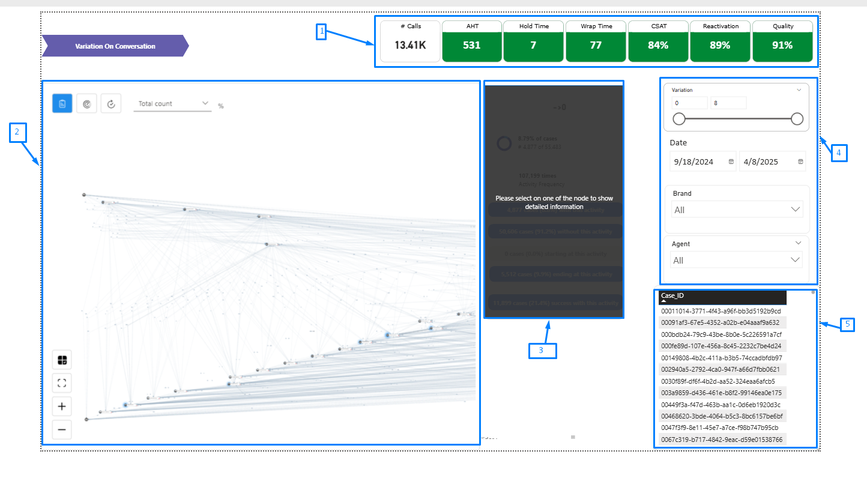Click the green AHT tile showing 531
The height and width of the screenshot is (490, 867).
tap(471, 46)
